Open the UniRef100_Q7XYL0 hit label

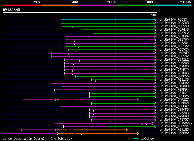coord(174,33)
